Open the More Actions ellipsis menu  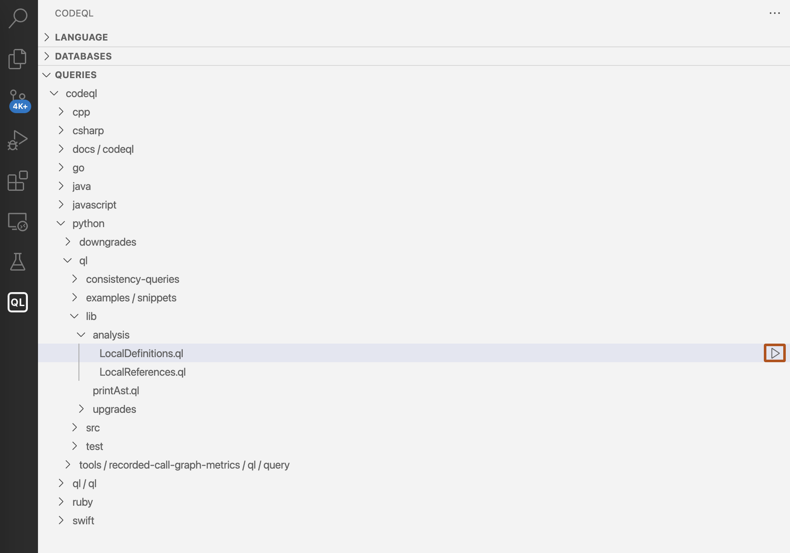tap(775, 13)
